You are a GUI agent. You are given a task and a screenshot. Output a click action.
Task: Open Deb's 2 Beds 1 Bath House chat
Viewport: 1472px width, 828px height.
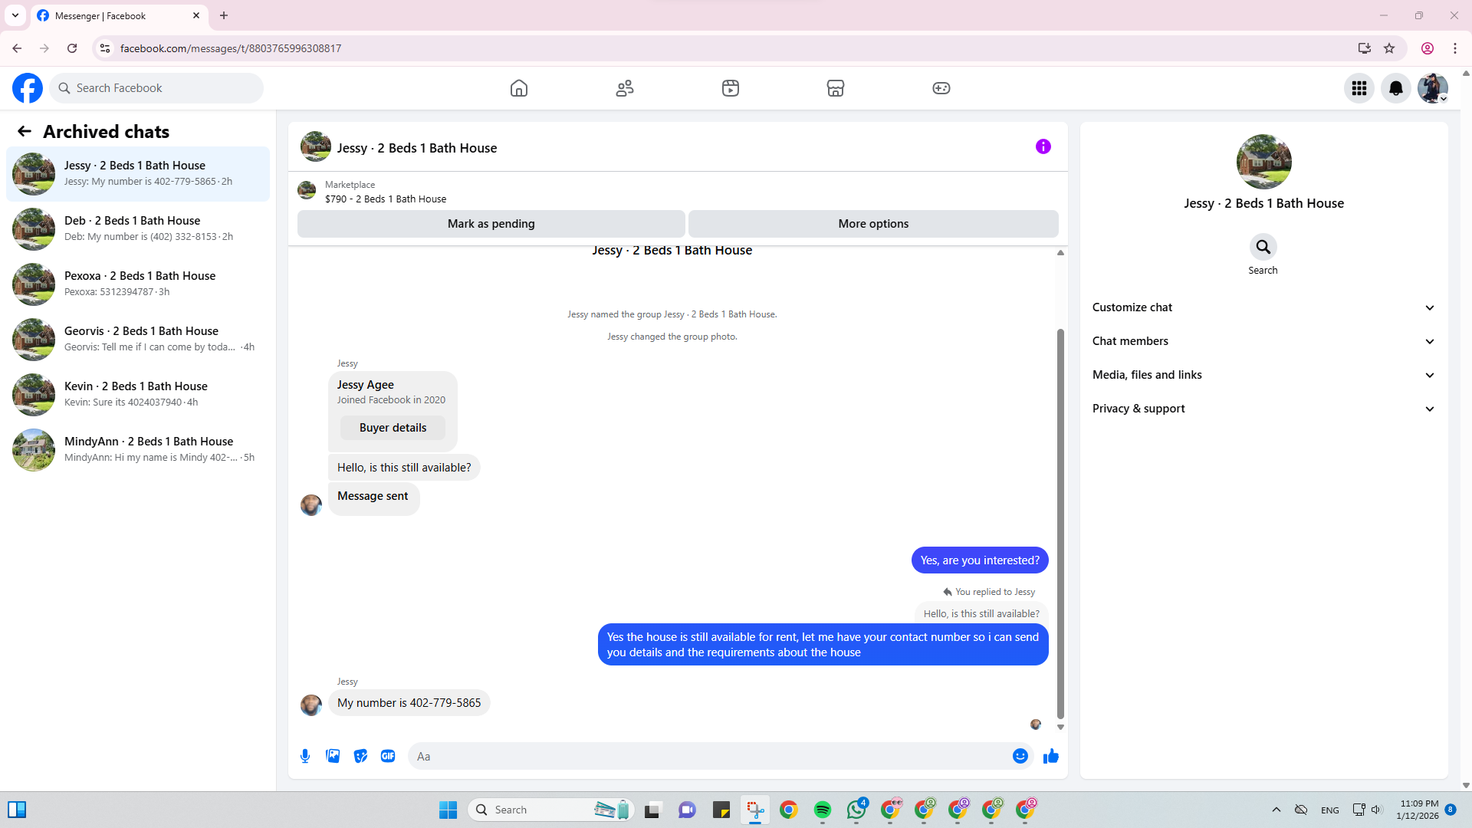coord(138,228)
